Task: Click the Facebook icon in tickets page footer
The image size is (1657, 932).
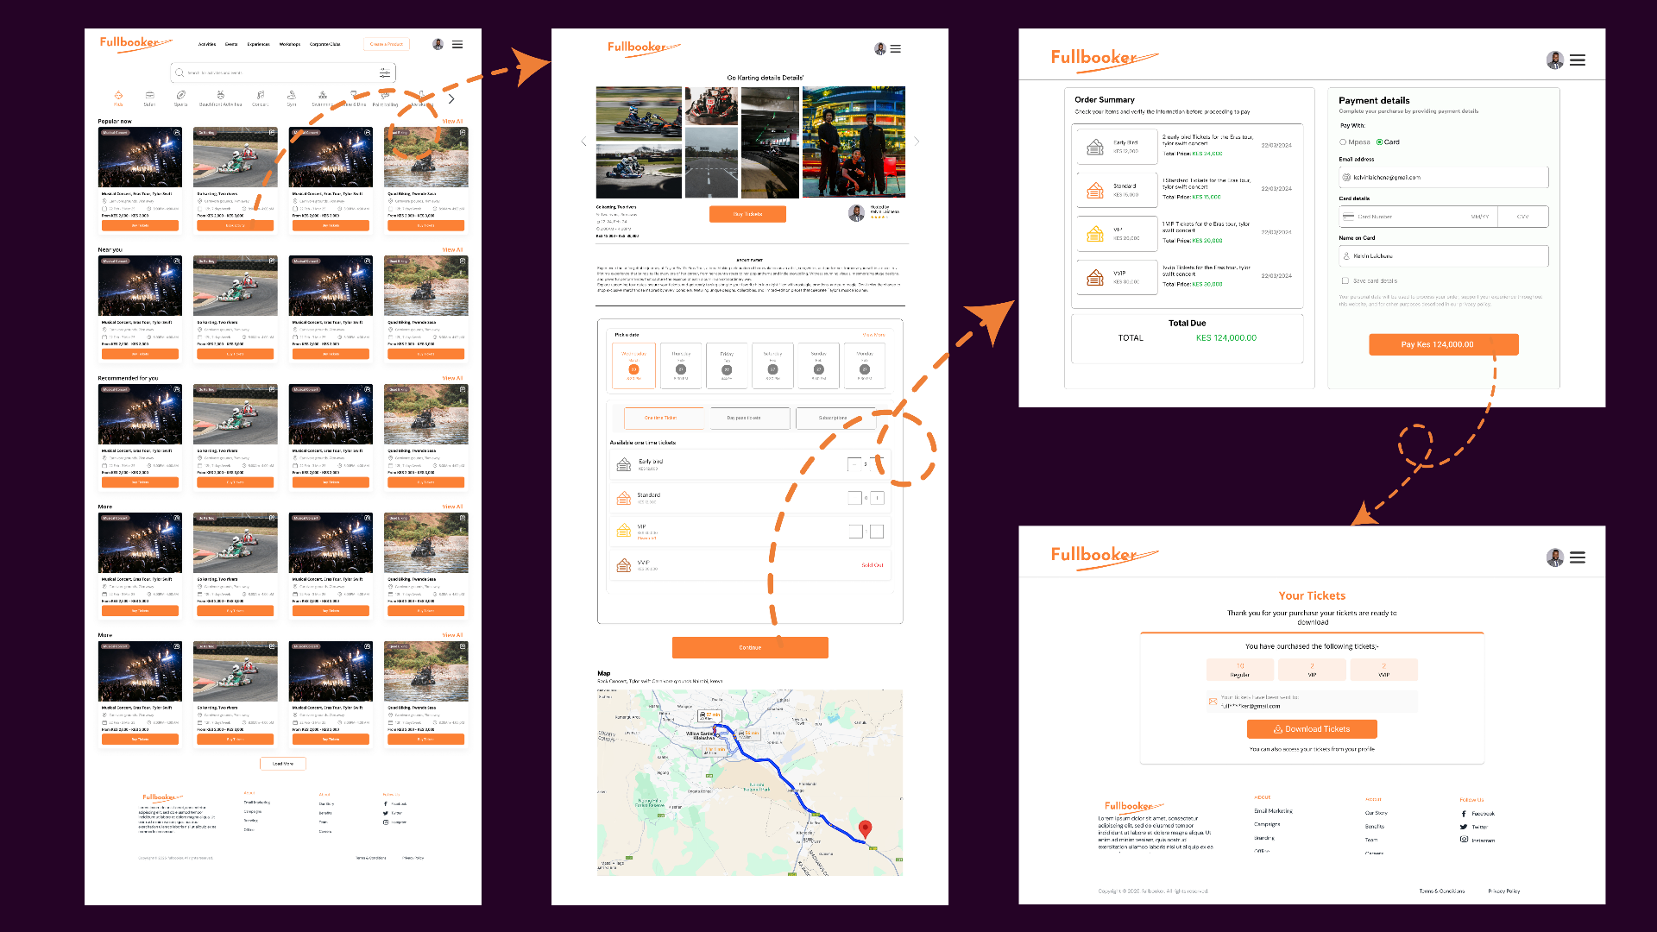Action: pos(1464,814)
